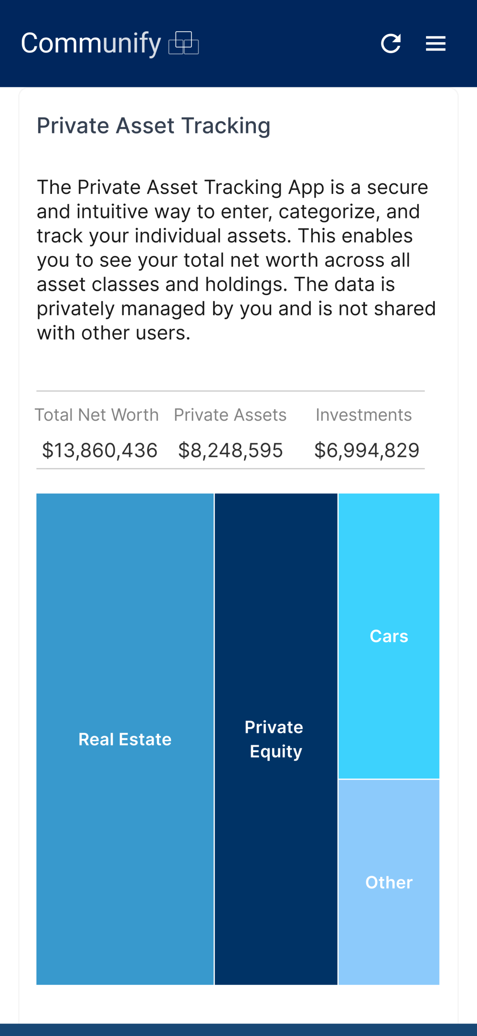477x1036 pixels.
Task: Click the $13,860,436 net worth value
Action: click(x=100, y=450)
